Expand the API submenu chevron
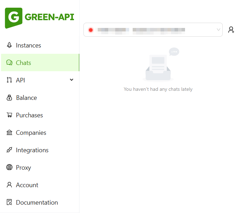 tap(72, 80)
